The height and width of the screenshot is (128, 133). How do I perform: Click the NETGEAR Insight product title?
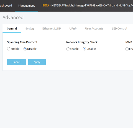tap(92, 6)
